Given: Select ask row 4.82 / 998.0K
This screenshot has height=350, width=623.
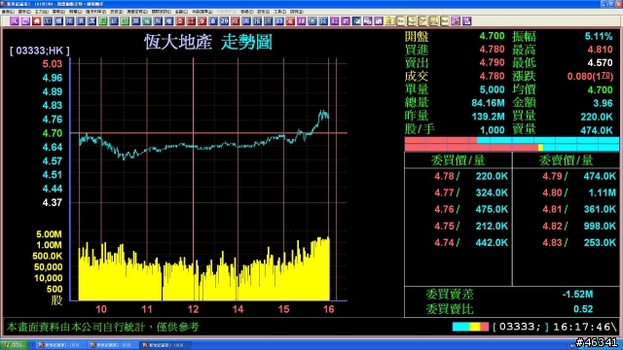Looking at the screenshot, I should 579,227.
